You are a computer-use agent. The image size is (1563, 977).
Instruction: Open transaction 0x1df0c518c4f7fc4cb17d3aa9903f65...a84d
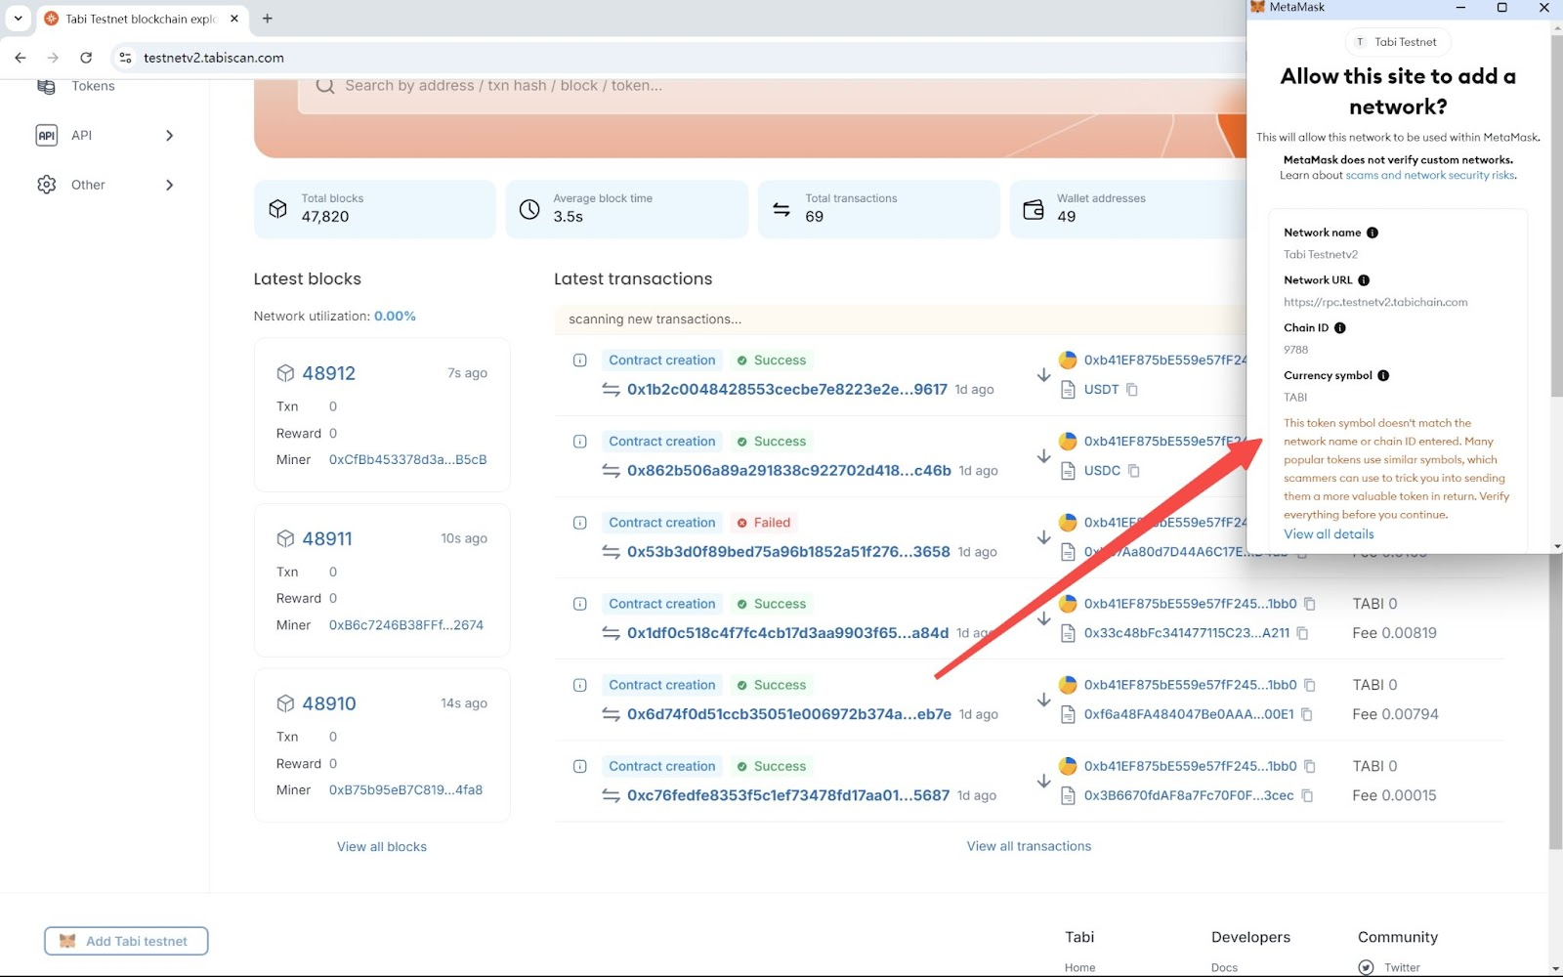coord(787,632)
